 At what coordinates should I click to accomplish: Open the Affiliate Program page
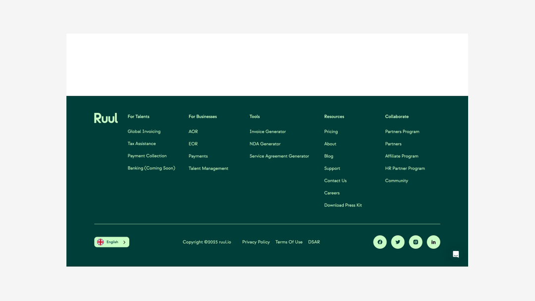pos(402,156)
